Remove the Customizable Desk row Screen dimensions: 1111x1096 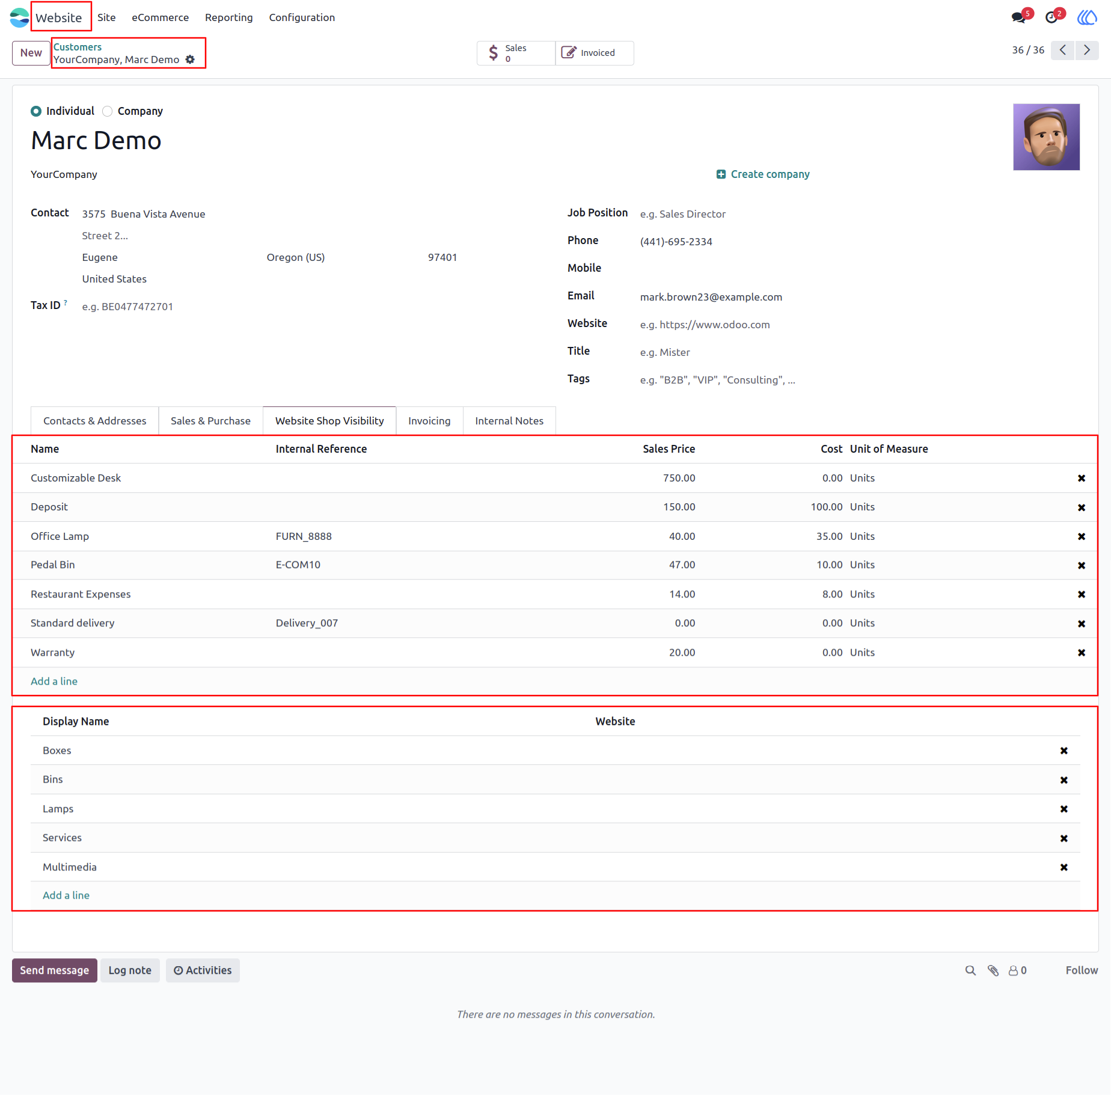pyautogui.click(x=1082, y=479)
